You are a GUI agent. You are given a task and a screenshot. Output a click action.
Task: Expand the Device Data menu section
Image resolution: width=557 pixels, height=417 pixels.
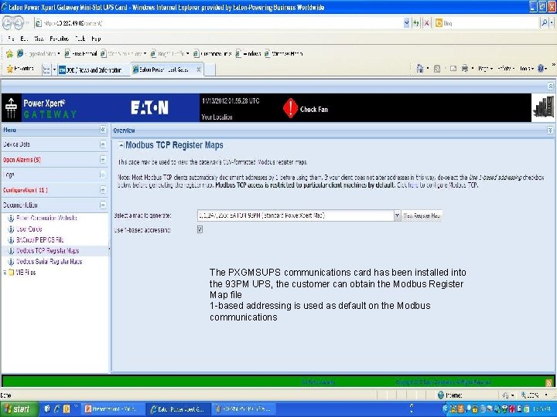(103, 144)
